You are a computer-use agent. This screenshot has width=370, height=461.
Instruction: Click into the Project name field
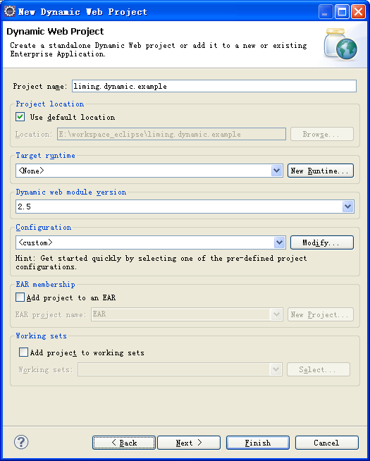pyautogui.click(x=214, y=86)
